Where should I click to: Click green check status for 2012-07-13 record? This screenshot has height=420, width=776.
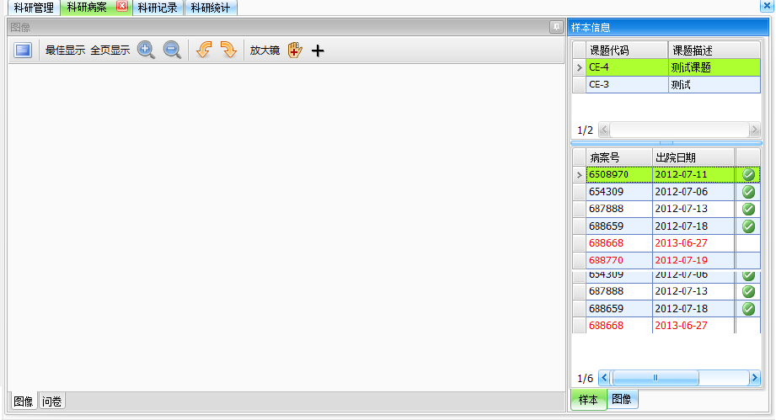pos(748,209)
